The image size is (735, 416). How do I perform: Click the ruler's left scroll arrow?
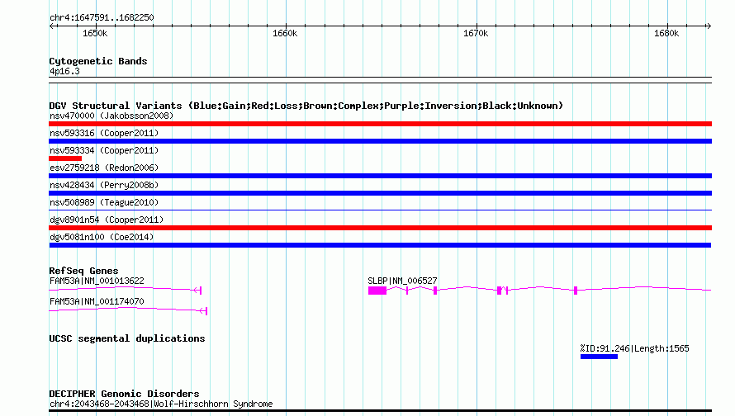[51, 26]
